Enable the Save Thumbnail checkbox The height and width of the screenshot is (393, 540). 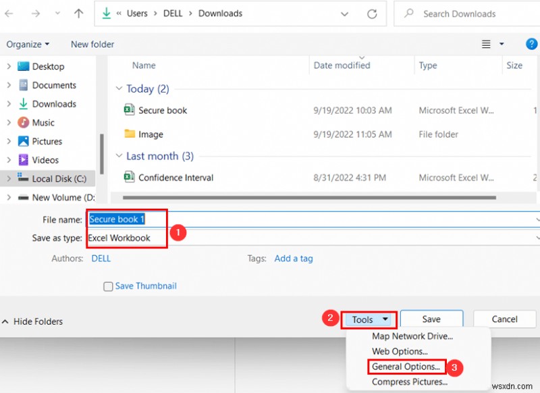click(x=108, y=286)
